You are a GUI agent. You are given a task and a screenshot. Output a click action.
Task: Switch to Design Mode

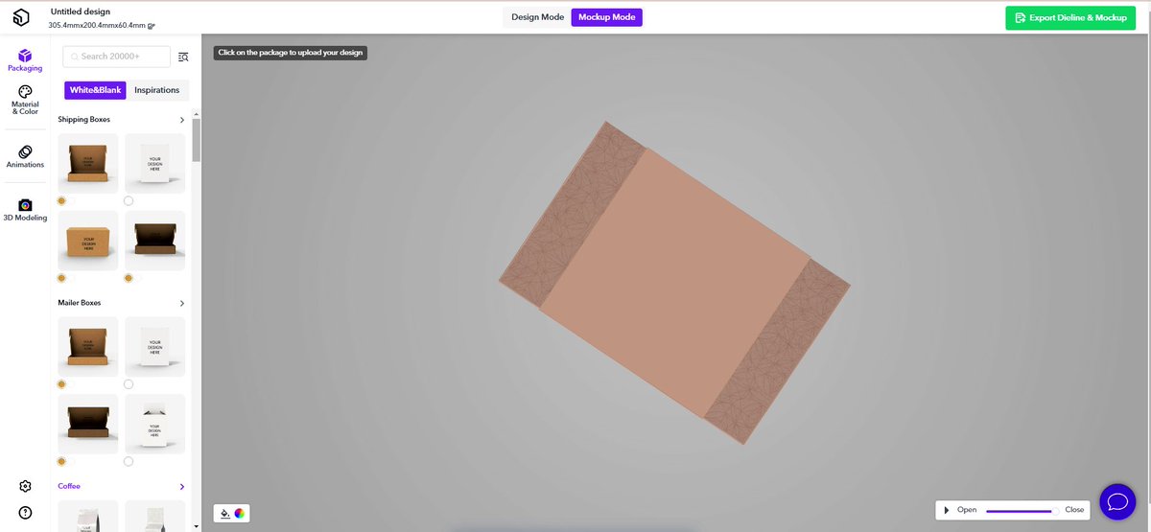coord(537,17)
